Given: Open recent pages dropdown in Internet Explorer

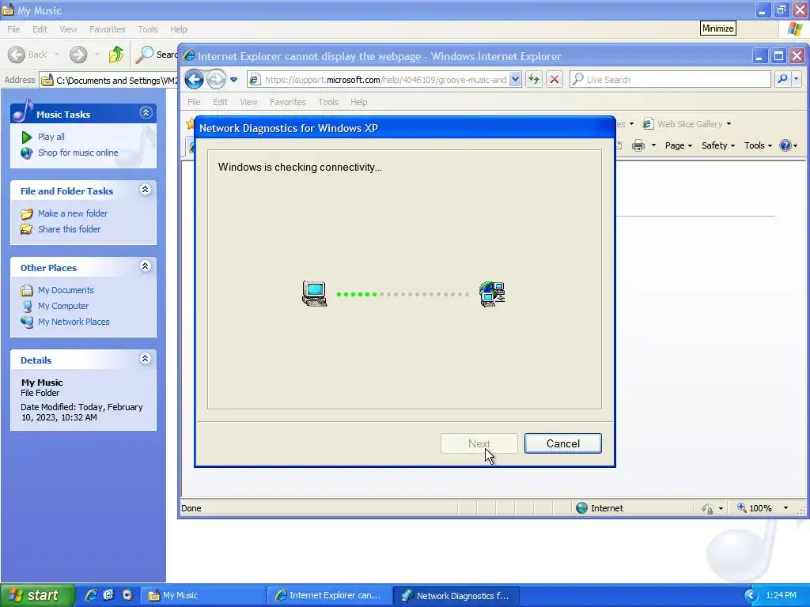Looking at the screenshot, I should tap(234, 80).
